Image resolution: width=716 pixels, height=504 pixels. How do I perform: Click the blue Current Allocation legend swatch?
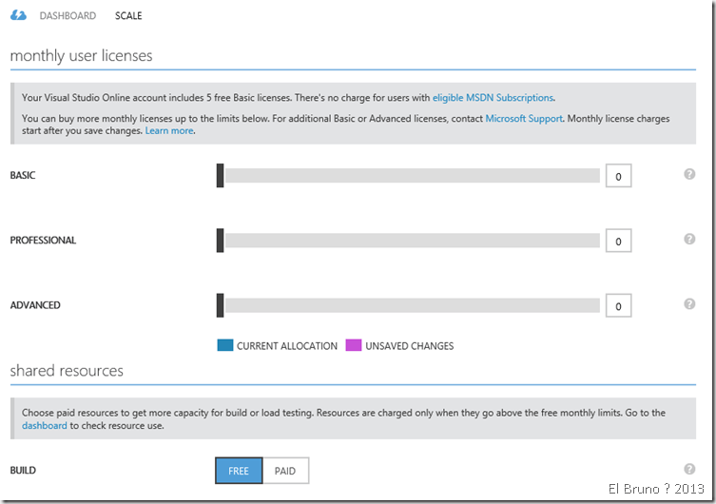click(224, 346)
